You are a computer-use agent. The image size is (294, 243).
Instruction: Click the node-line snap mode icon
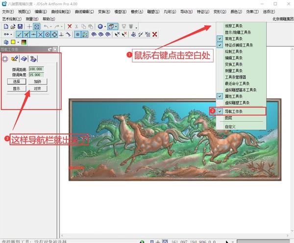pyautogui.click(x=6, y=34)
